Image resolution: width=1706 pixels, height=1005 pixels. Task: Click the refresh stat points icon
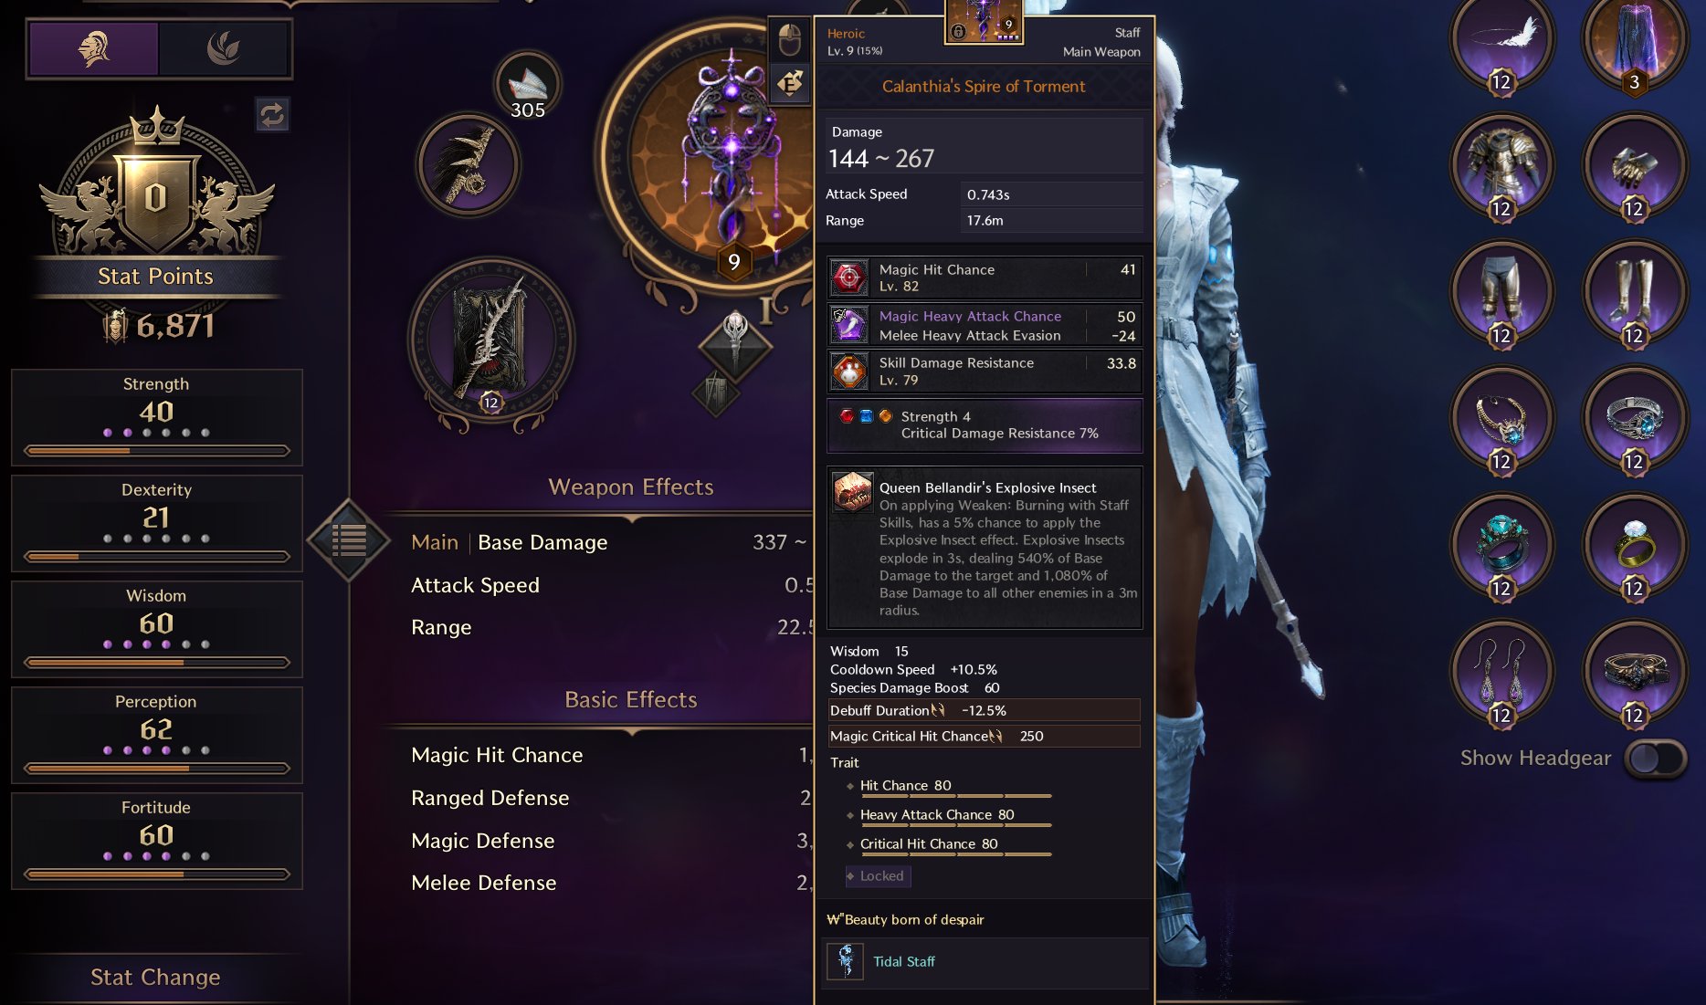point(272,115)
